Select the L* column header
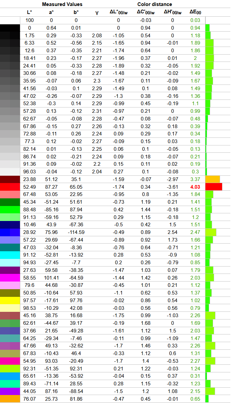This screenshot has height=405, width=238. 30,13
